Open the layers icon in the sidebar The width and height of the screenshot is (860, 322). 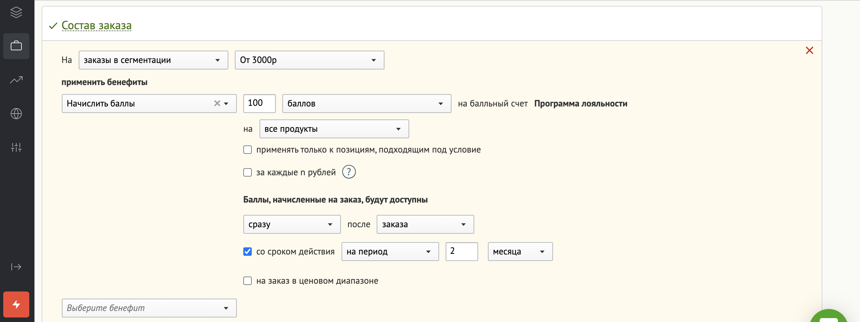pyautogui.click(x=16, y=12)
